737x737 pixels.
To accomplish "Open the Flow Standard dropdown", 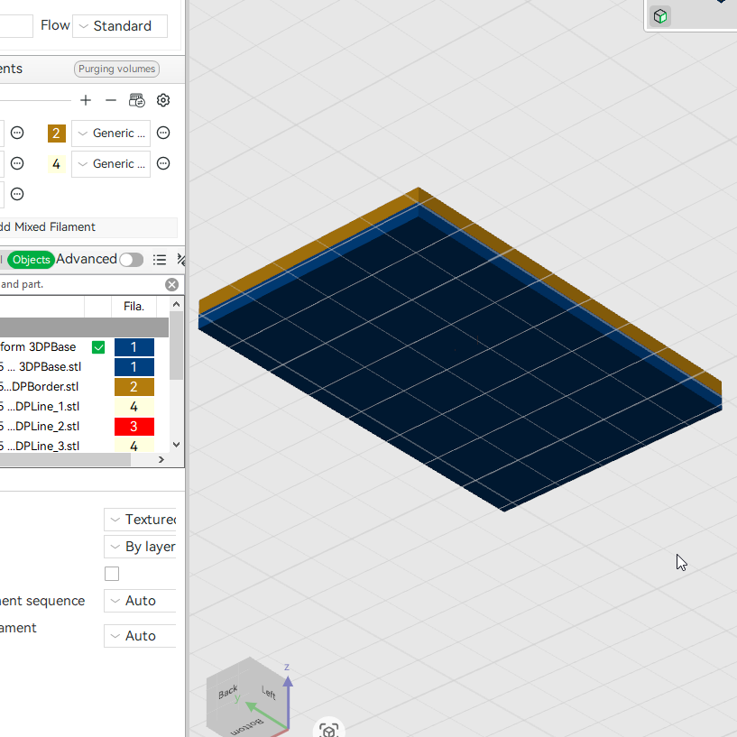I will click(120, 26).
